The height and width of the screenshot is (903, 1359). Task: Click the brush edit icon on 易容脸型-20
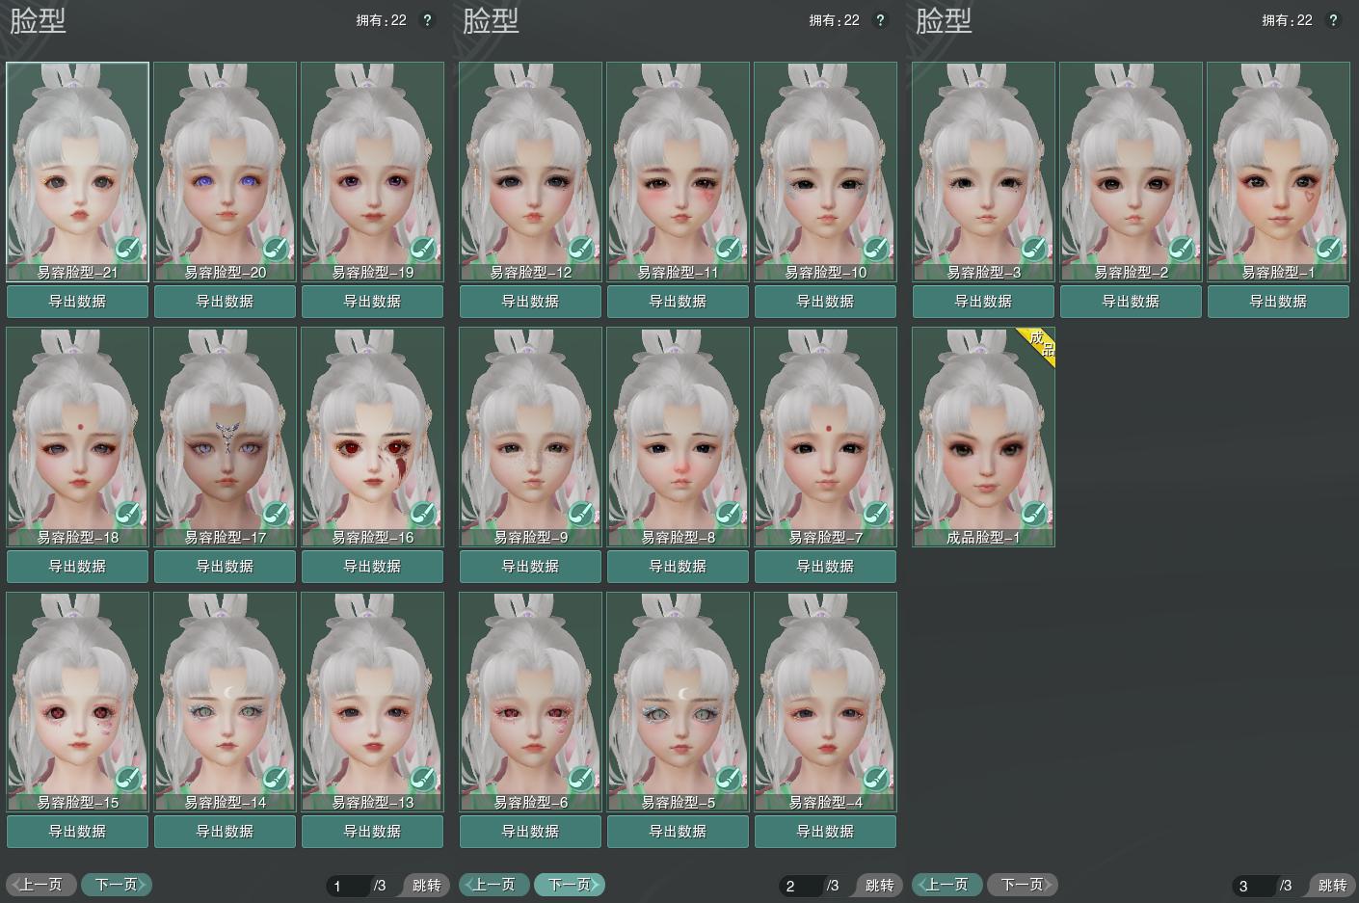pyautogui.click(x=275, y=249)
